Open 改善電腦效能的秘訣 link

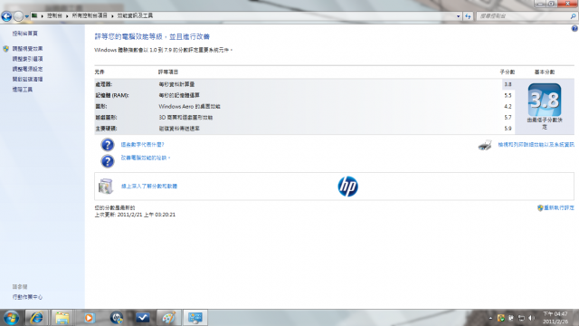point(145,158)
